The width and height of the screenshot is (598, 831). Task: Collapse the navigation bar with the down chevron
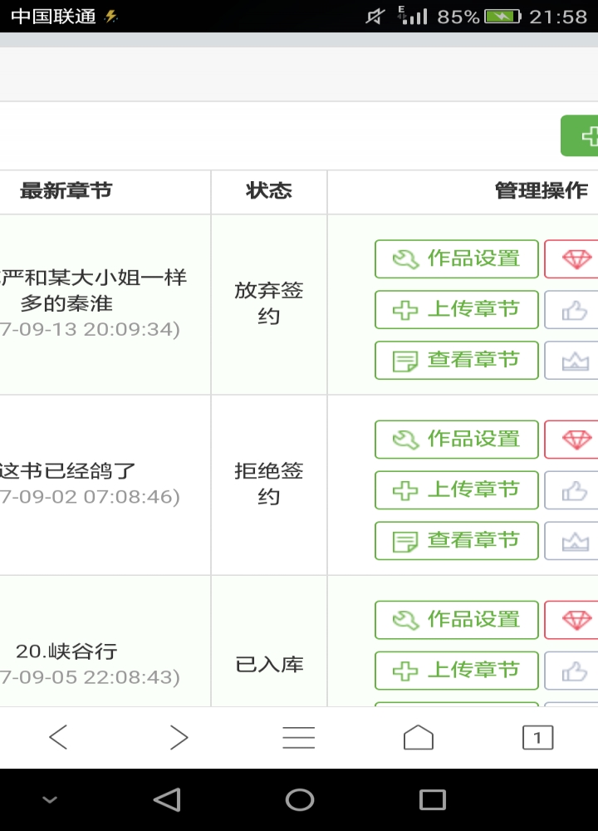point(48,799)
